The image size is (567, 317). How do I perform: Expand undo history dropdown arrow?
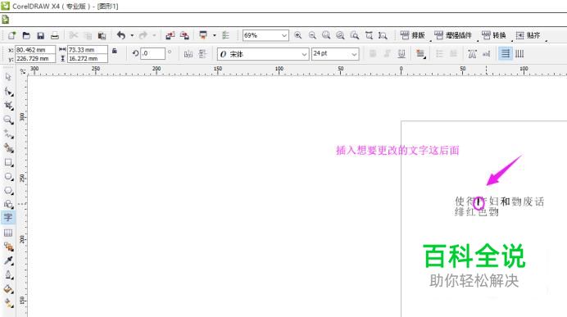coord(132,35)
